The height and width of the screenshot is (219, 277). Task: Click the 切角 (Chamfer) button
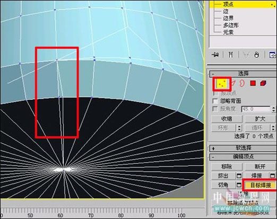click(x=223, y=185)
